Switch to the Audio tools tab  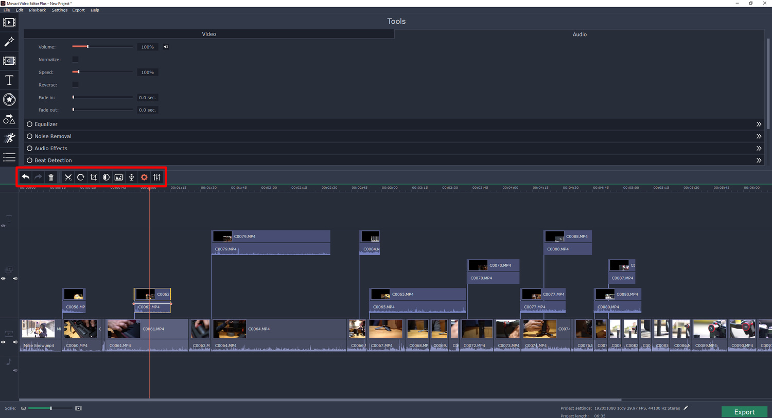pos(580,34)
